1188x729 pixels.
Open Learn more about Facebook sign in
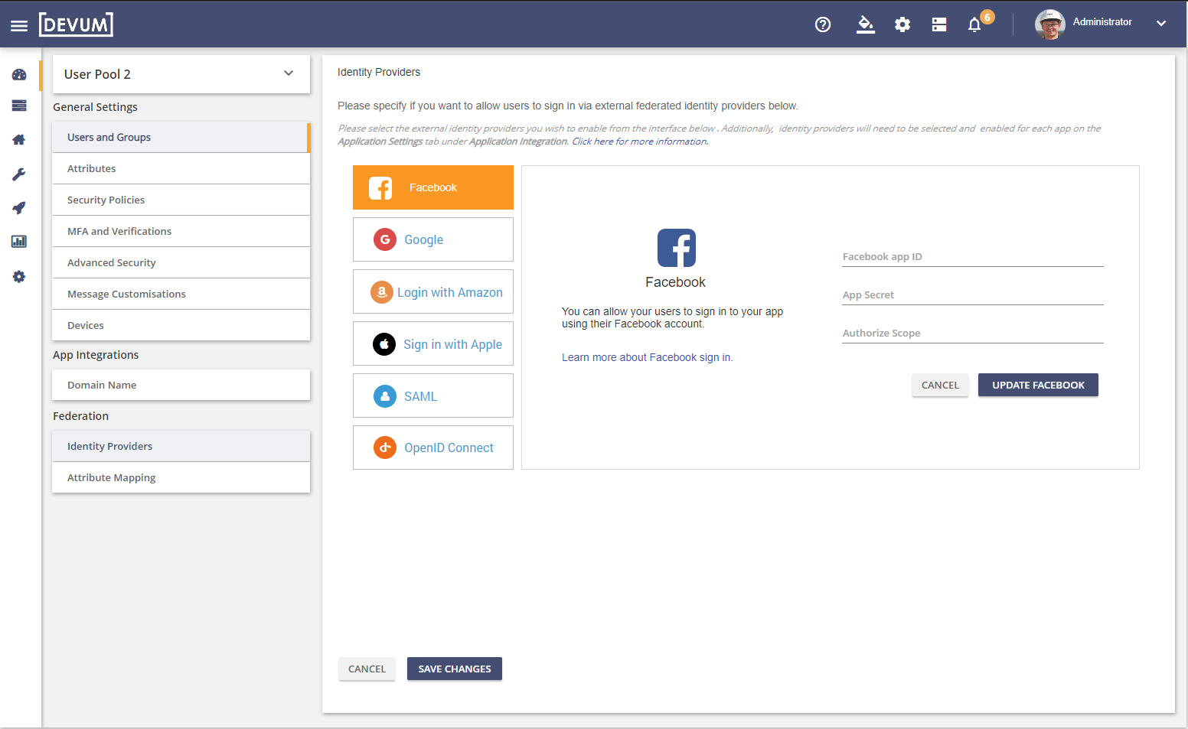[648, 357]
